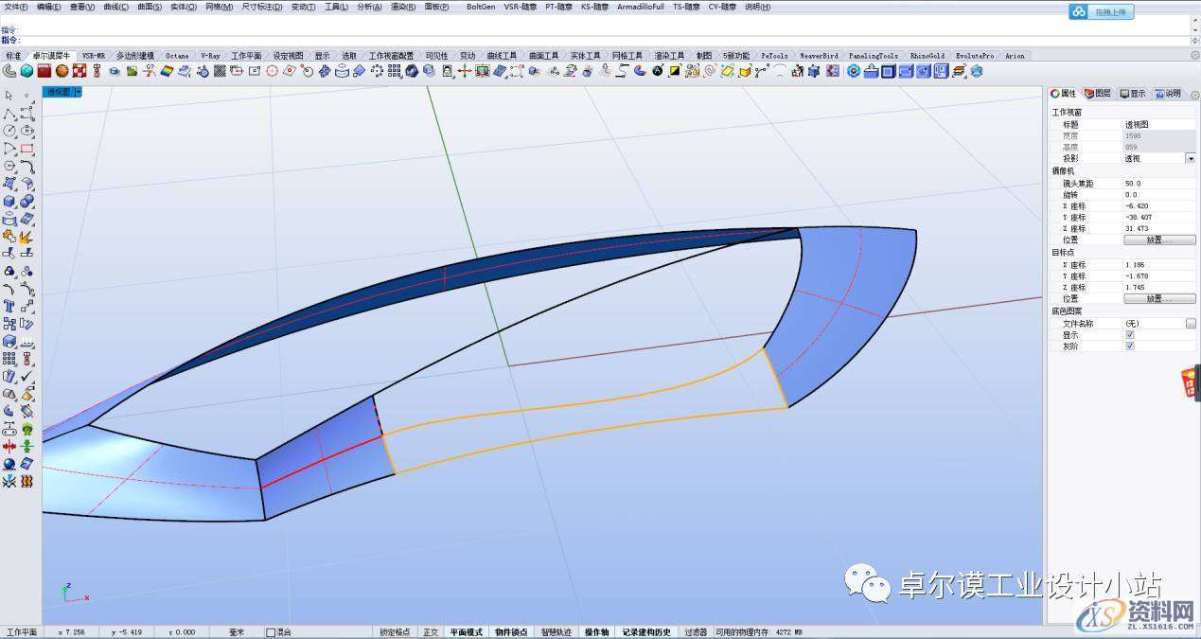Click the red target circle icon

(272, 71)
